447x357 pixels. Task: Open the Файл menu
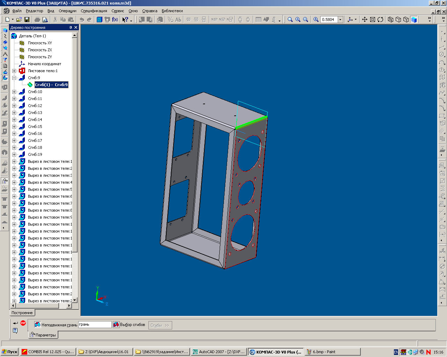[17, 11]
